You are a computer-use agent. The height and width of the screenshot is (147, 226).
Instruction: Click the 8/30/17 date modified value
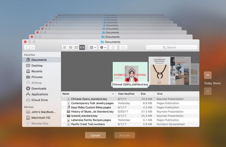coord(123,111)
